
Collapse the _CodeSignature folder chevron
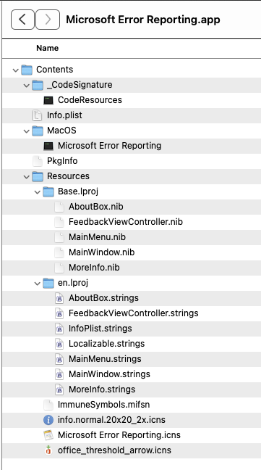tap(26, 86)
